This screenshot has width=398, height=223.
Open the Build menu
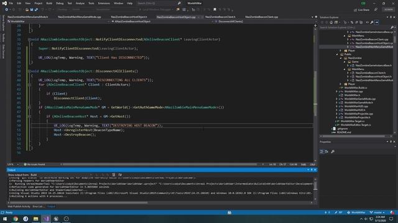coord(49,3)
